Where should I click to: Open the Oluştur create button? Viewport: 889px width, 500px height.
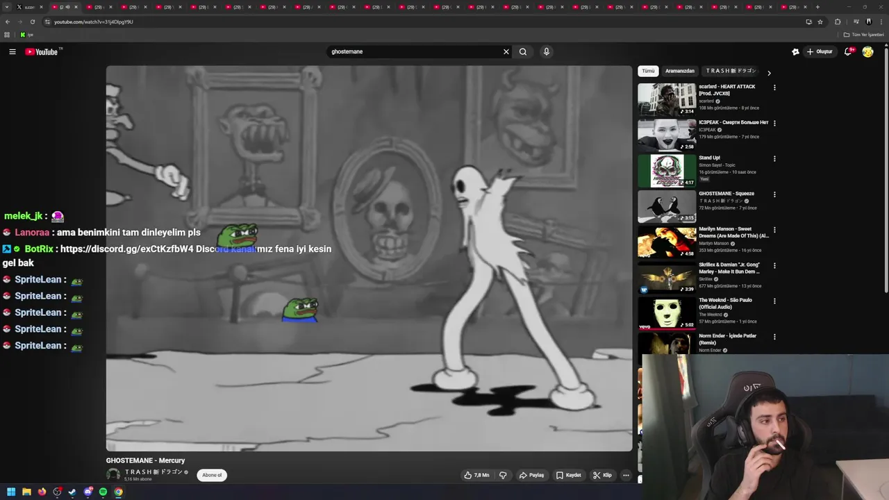pos(820,51)
